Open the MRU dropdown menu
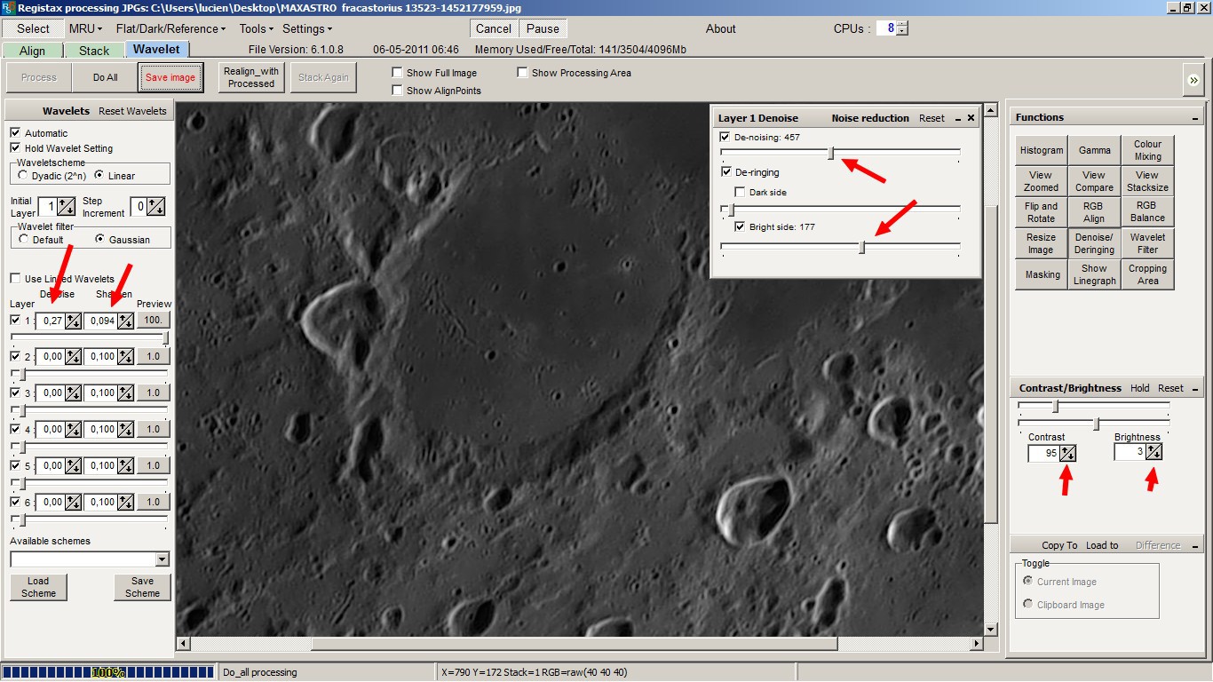 tap(85, 28)
